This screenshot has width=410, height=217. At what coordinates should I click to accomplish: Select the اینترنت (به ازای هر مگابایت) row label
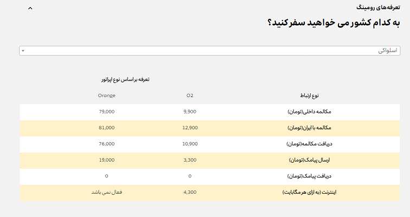[309, 192]
